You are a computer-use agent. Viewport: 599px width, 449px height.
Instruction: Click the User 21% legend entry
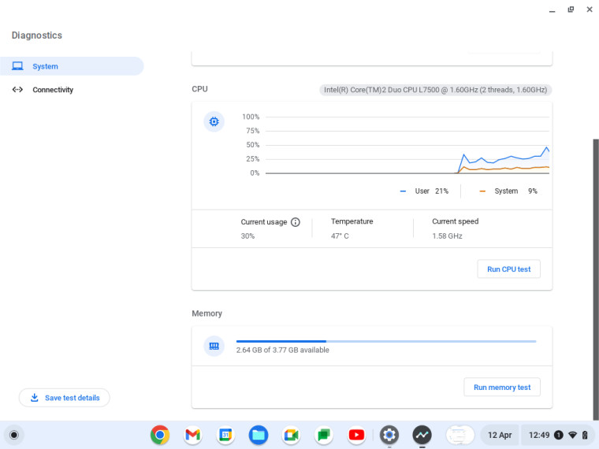(x=424, y=191)
